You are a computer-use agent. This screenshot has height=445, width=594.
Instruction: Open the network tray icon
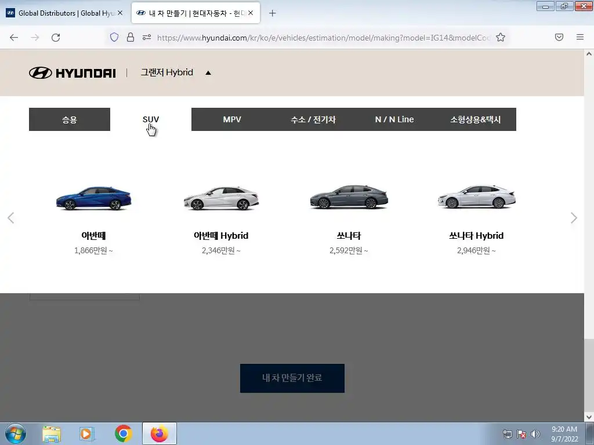coord(507,434)
